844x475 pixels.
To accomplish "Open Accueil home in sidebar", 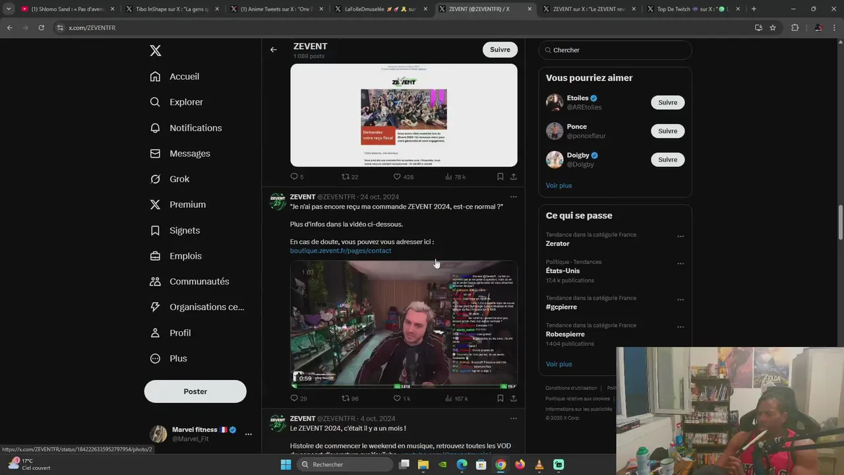I will click(175, 77).
